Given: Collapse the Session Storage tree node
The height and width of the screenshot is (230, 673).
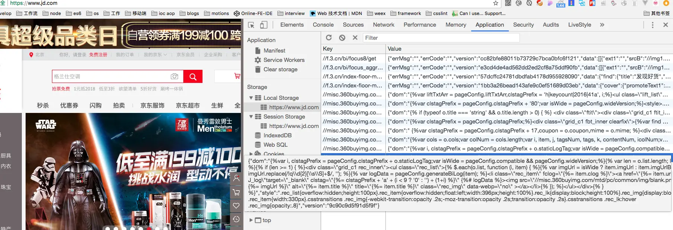Looking at the screenshot, I should 251,117.
